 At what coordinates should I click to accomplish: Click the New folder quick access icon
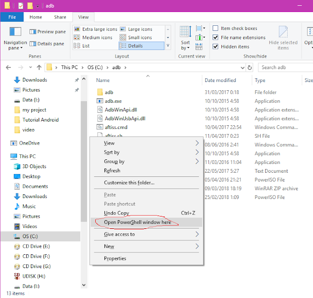point(30,6)
